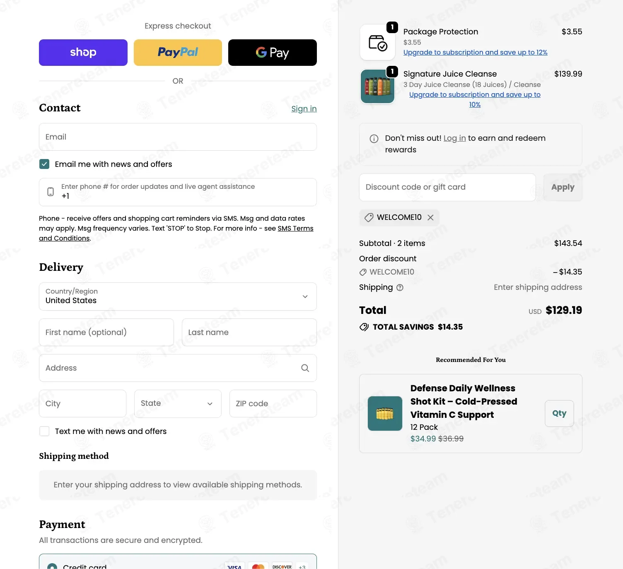Open the Country/Region dropdown
Viewport: 623px width, 569px height.
coord(178,297)
